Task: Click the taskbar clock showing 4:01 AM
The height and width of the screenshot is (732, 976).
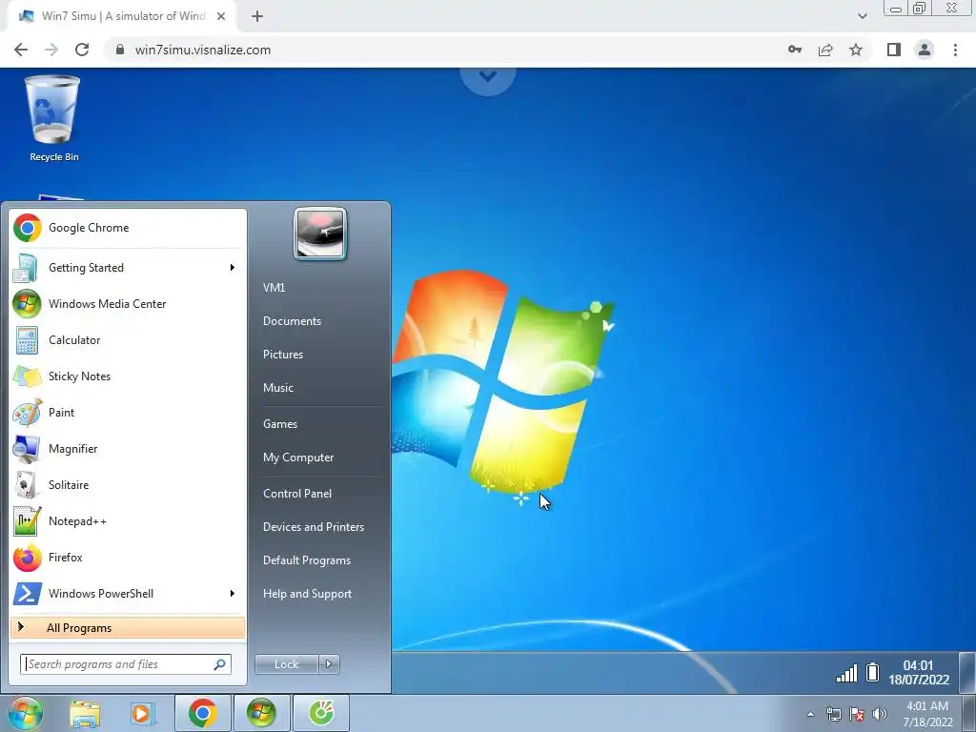Action: click(x=927, y=714)
